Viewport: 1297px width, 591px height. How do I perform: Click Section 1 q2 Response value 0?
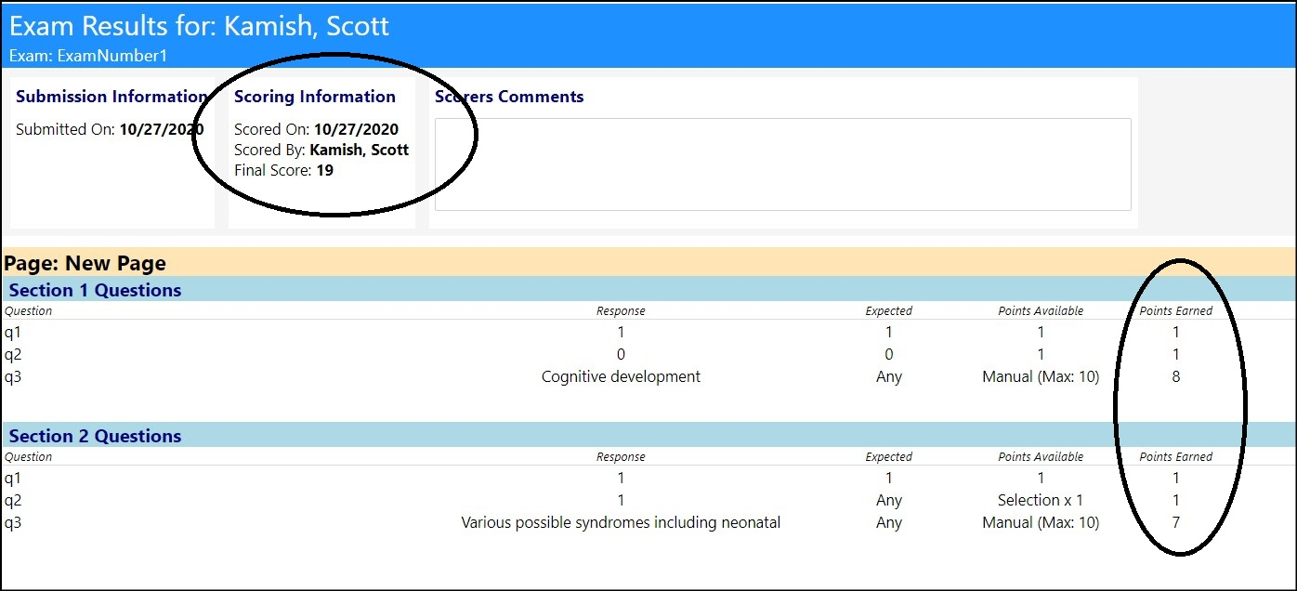[x=621, y=354]
